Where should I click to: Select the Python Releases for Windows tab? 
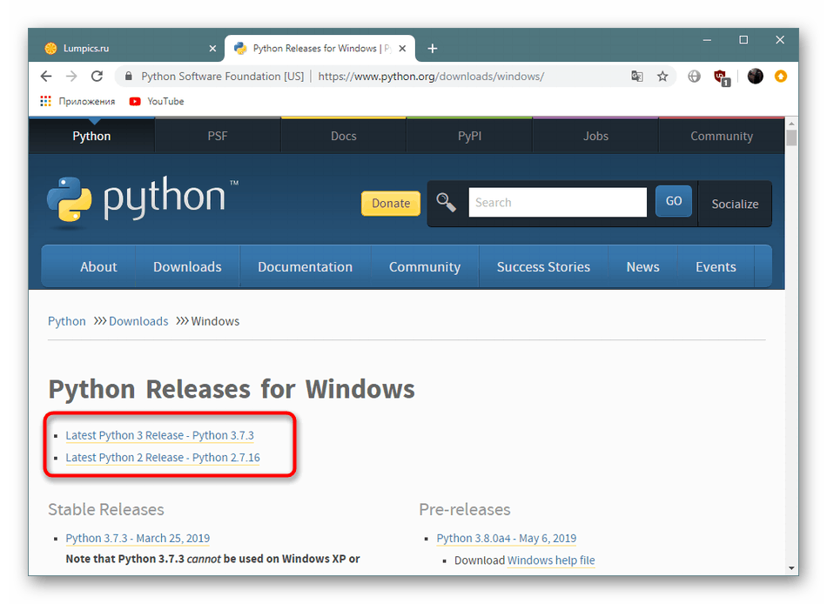(x=319, y=48)
